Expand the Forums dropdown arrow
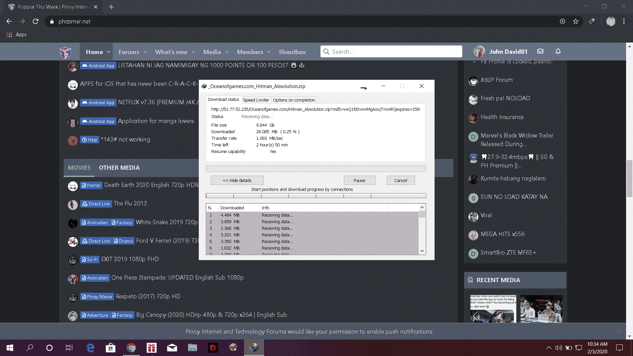 [x=145, y=52]
